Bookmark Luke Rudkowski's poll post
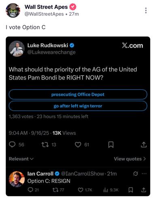 111,145
